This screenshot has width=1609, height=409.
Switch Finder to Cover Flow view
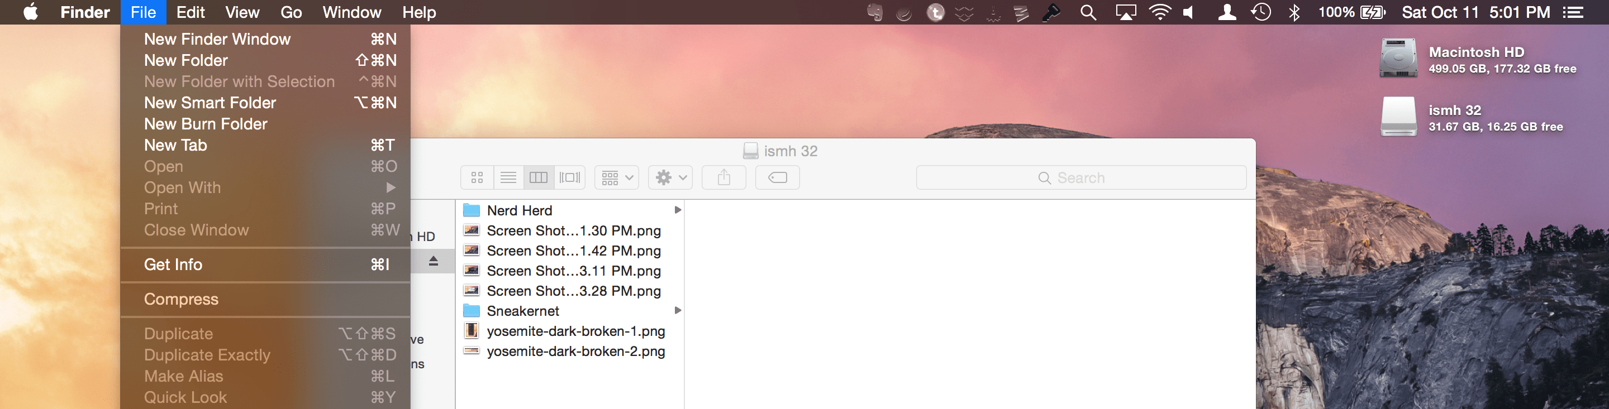(x=570, y=177)
